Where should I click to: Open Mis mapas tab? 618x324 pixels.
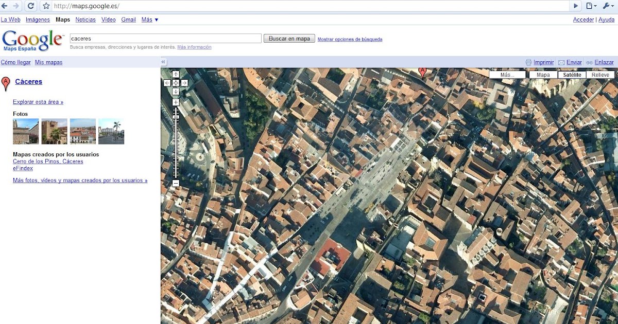(x=48, y=62)
